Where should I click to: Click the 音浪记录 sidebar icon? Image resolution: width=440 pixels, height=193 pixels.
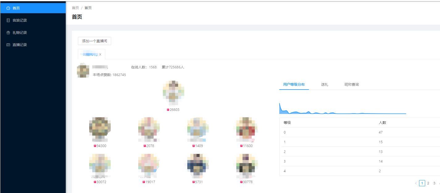(x=8, y=20)
